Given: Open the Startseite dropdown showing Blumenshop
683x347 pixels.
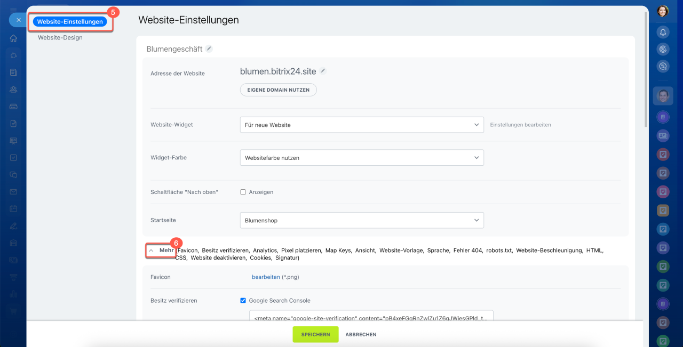Looking at the screenshot, I should (361, 220).
